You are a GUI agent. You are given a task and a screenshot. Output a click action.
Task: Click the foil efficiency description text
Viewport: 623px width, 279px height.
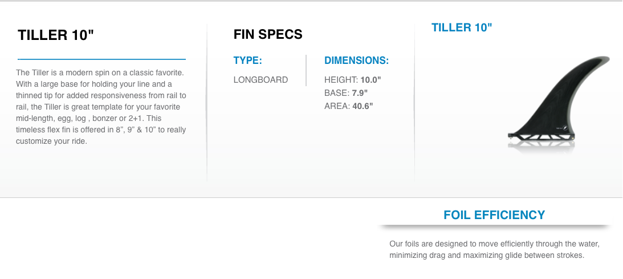(x=494, y=249)
